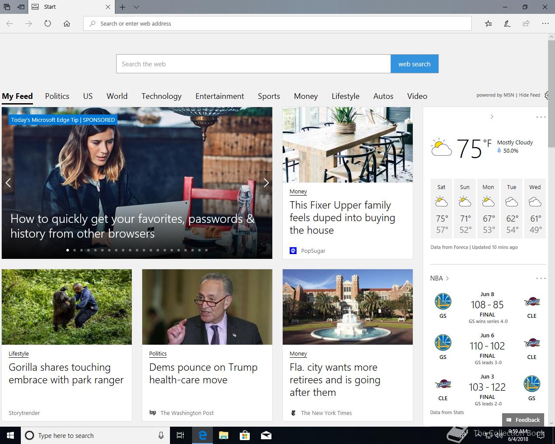Click the Refresh page icon

tap(48, 23)
